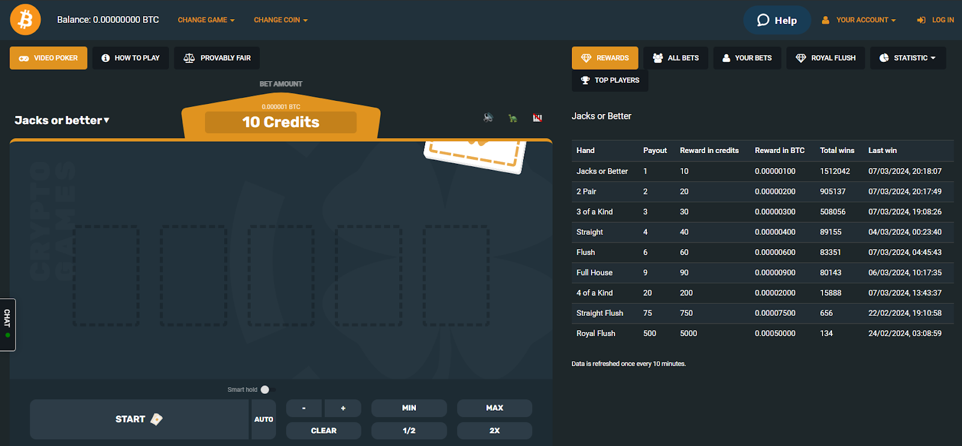Click the 10 Credits bet amount field

click(x=281, y=122)
